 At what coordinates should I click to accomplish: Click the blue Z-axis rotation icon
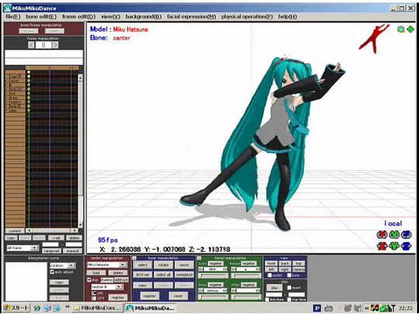[x=407, y=235]
